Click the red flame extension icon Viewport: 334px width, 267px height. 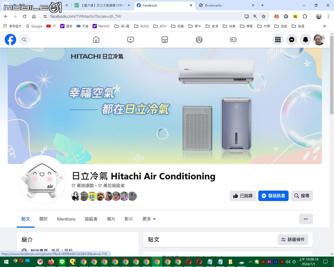tap(277, 16)
